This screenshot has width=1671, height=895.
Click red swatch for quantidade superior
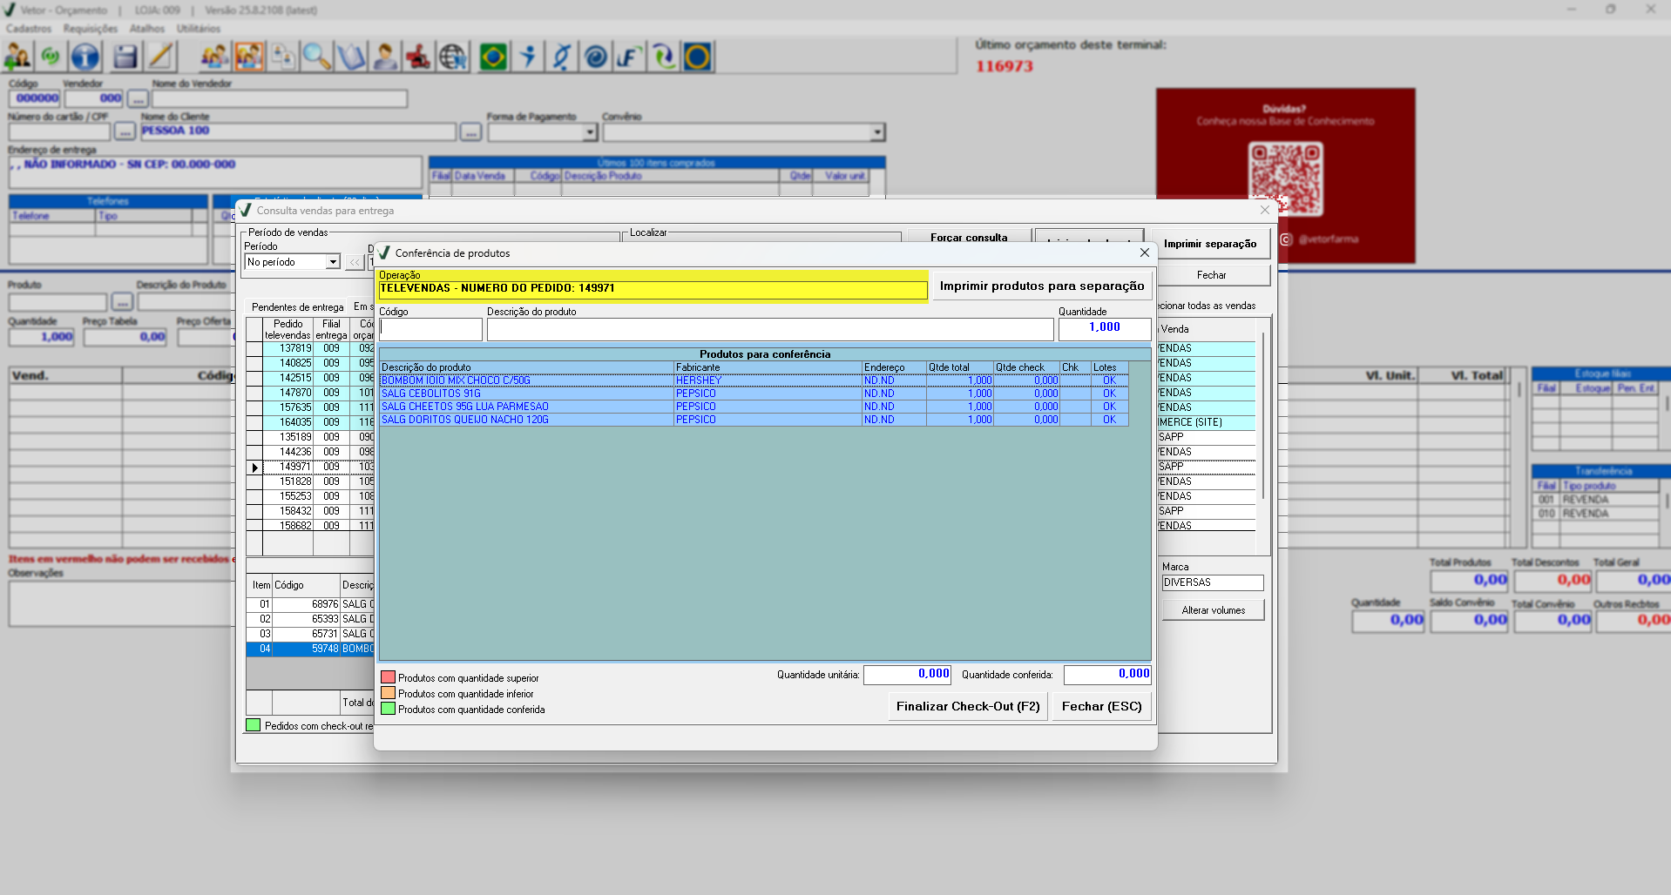point(389,677)
